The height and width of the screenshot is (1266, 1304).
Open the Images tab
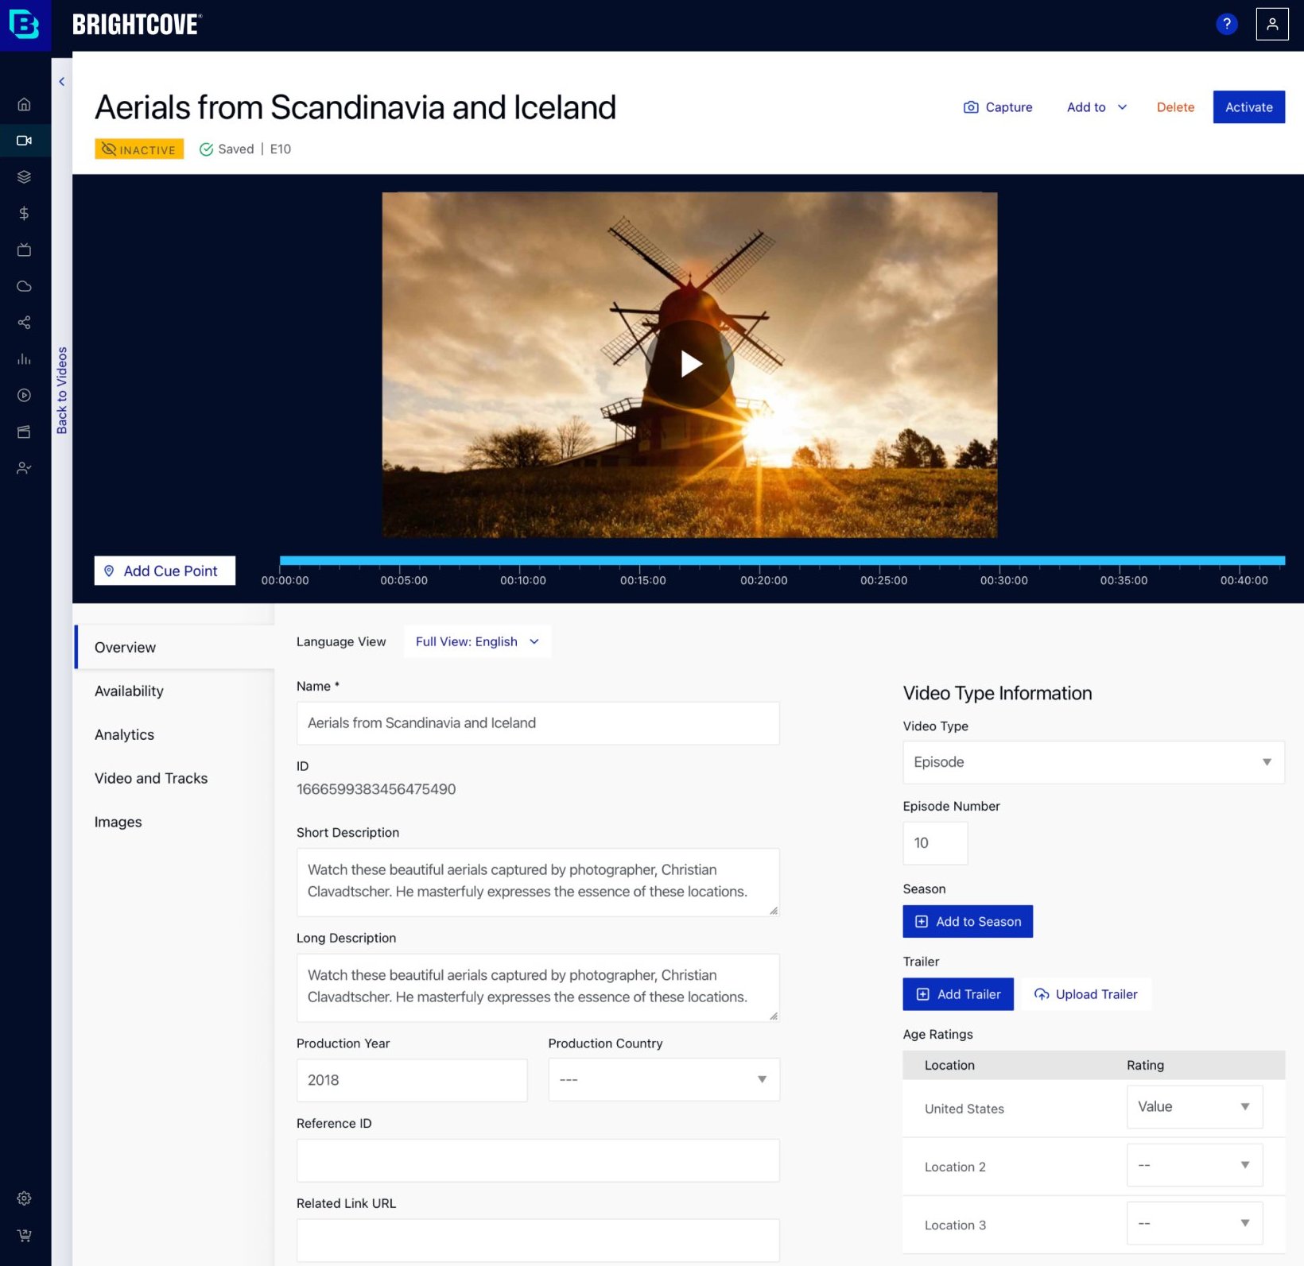pos(118,823)
